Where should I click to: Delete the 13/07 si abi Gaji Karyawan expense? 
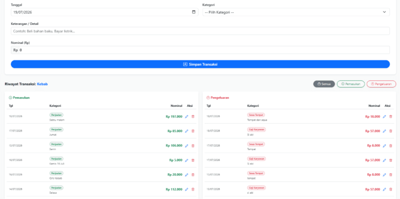coord(390,189)
